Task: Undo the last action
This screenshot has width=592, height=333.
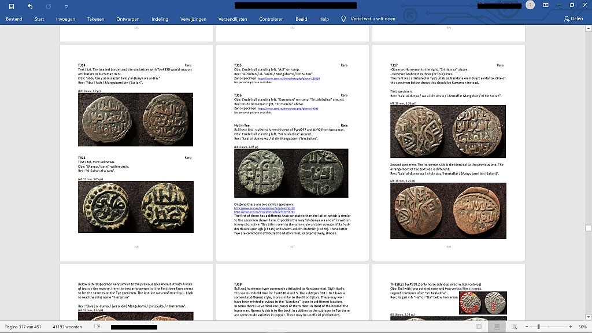Action: click(x=30, y=6)
